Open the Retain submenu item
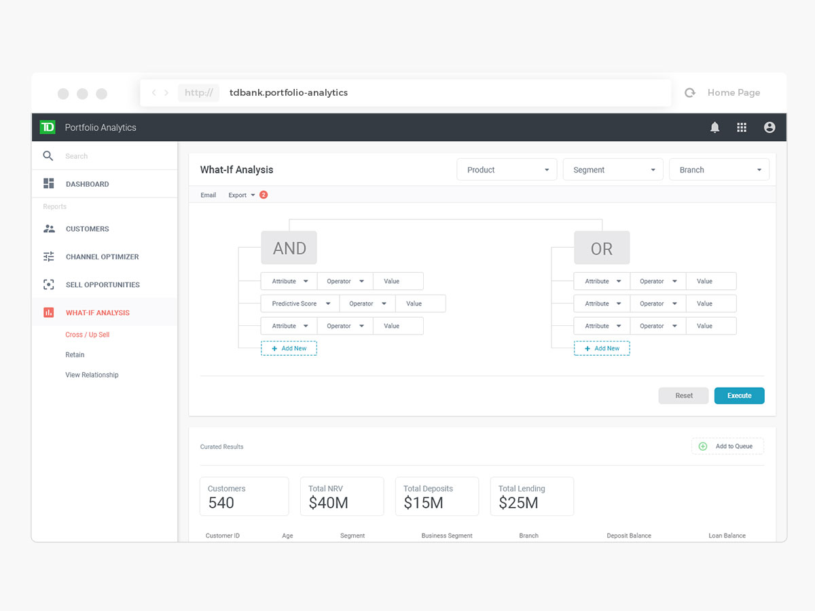 pyautogui.click(x=75, y=354)
